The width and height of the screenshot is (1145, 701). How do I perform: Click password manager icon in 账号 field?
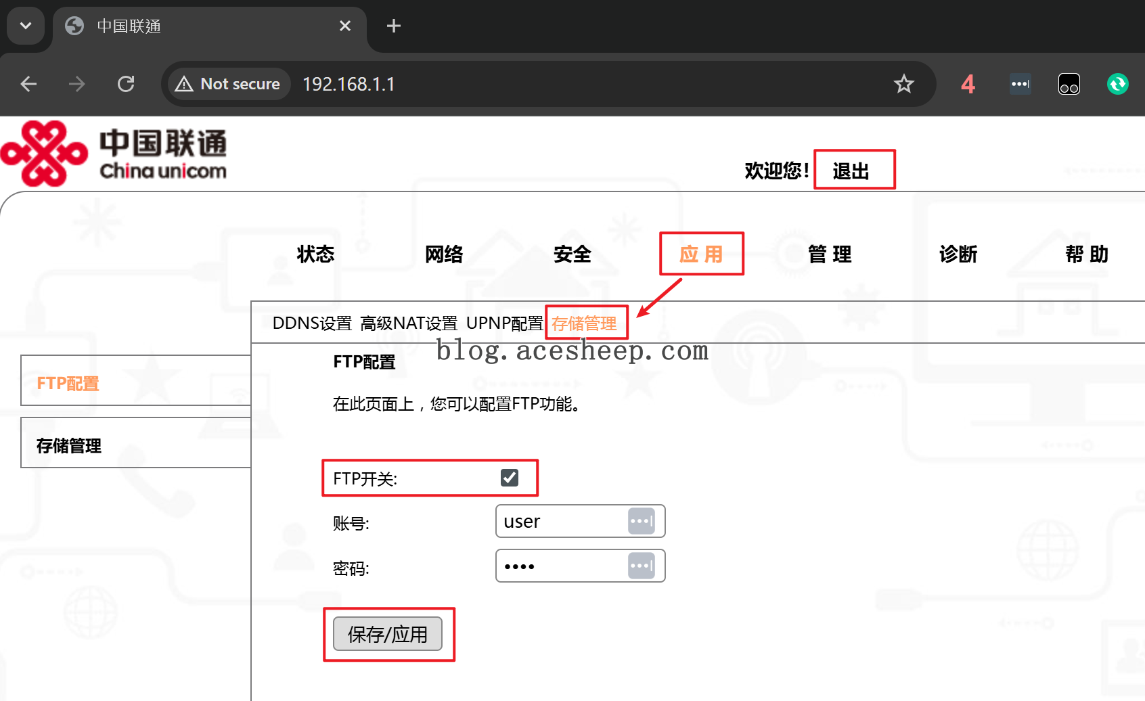point(641,521)
